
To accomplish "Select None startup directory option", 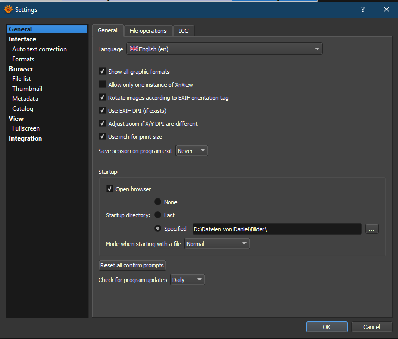I will [158, 202].
